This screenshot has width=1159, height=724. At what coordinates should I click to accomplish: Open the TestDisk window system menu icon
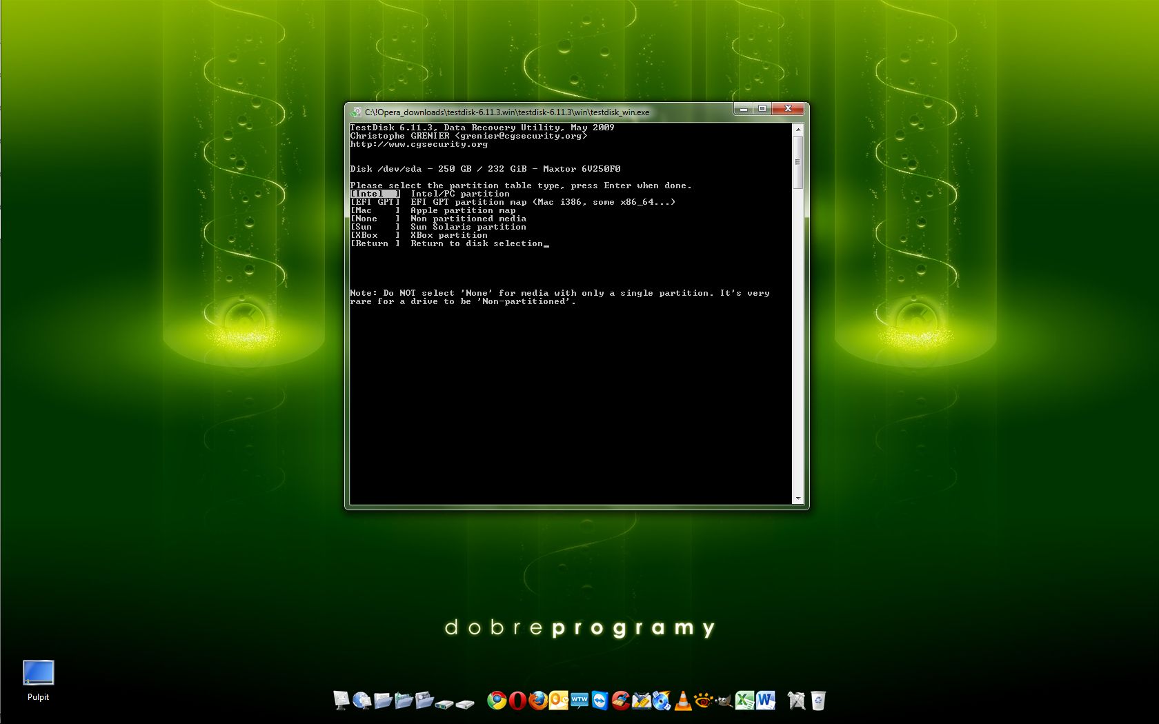point(356,112)
